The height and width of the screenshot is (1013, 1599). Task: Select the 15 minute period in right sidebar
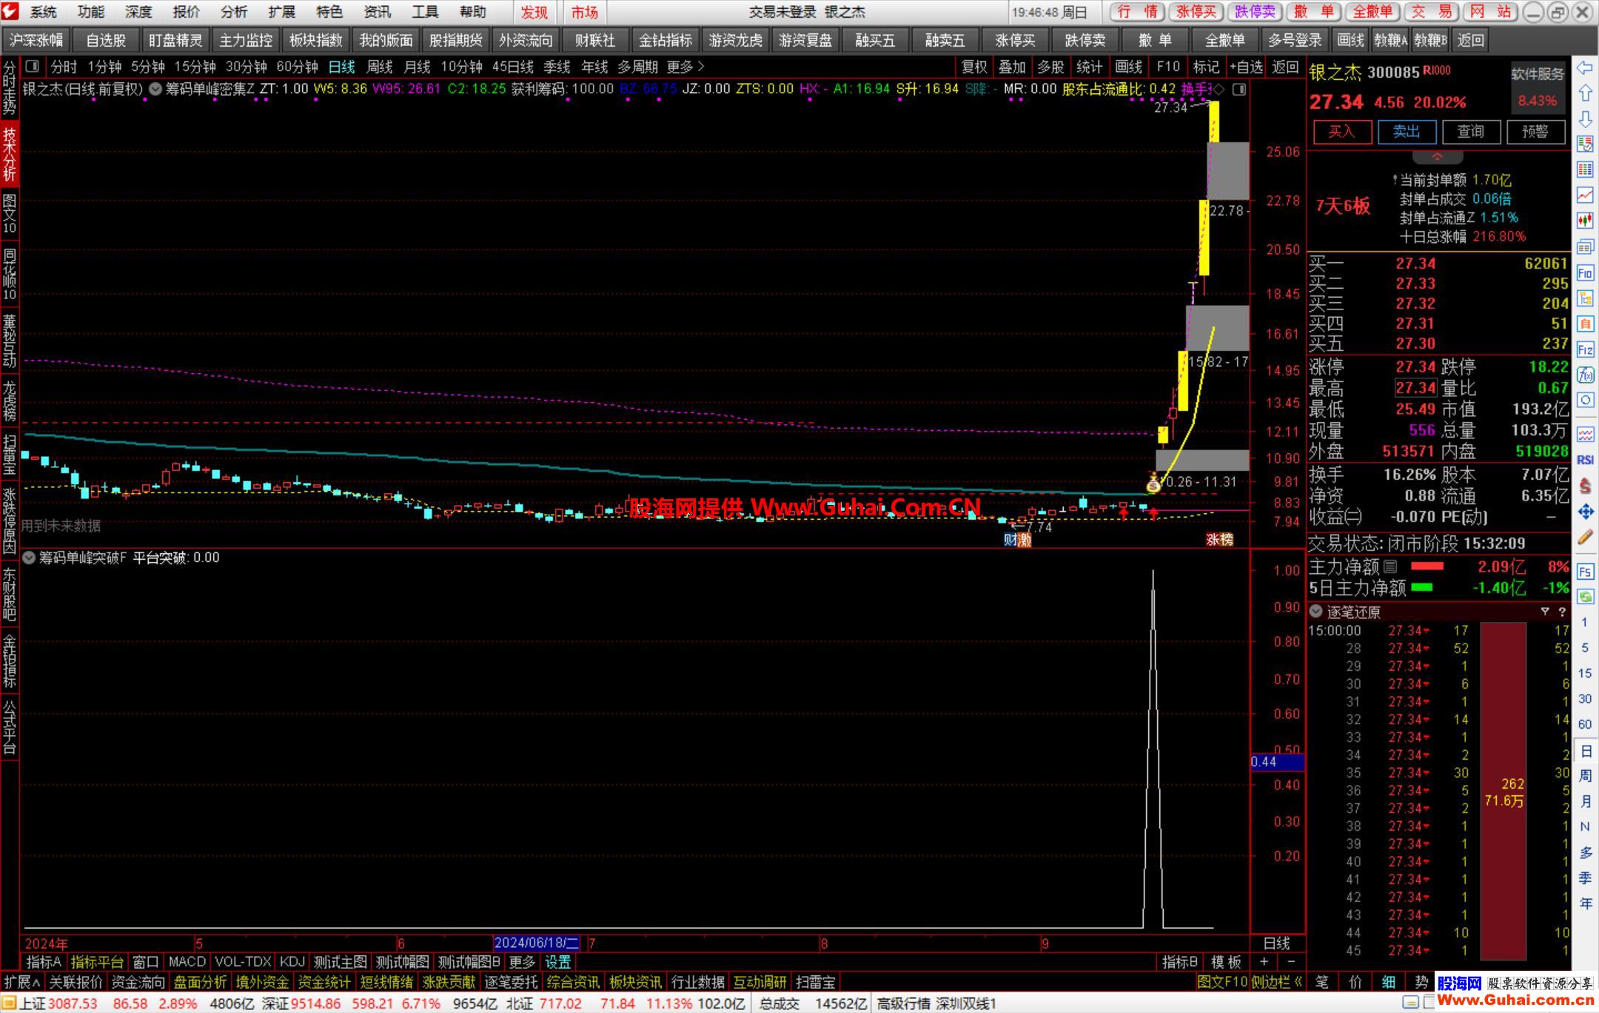coord(1585,673)
